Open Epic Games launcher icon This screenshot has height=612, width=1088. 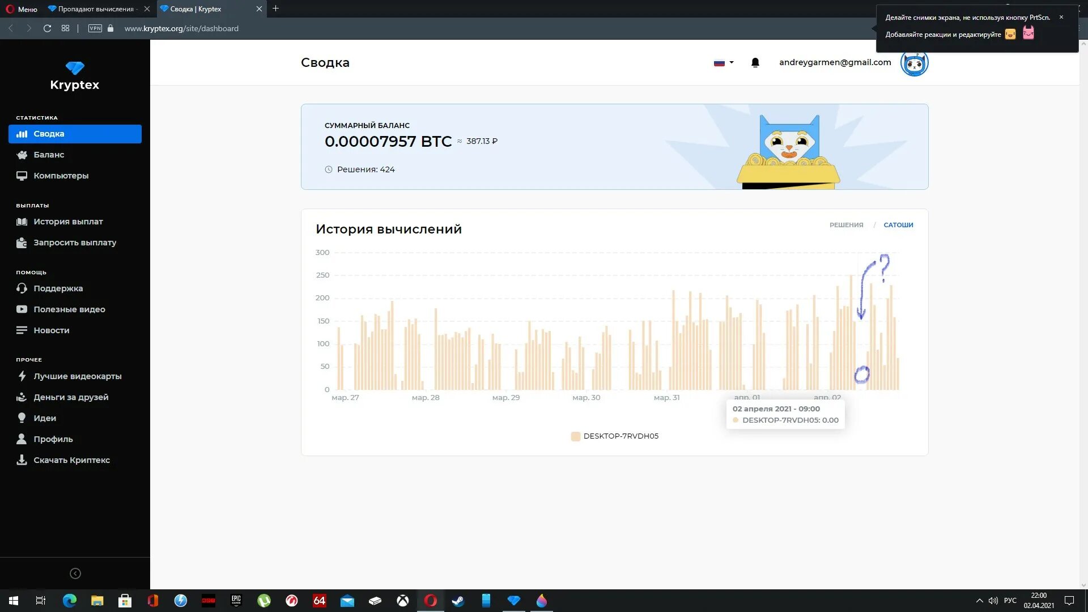tap(236, 601)
